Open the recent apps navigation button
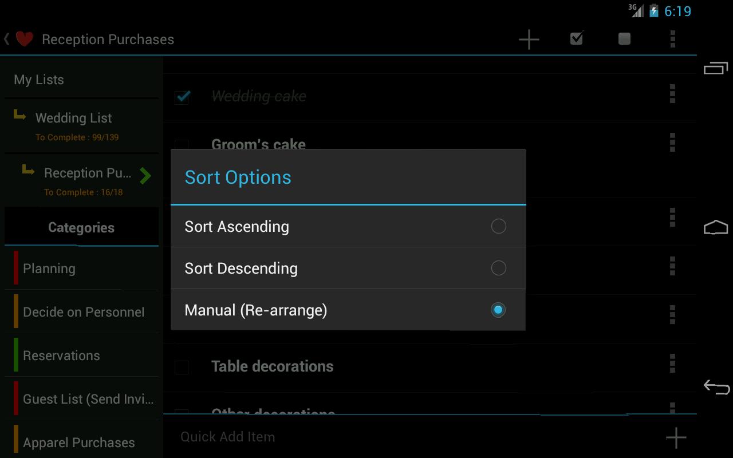Image resolution: width=733 pixels, height=458 pixels. (716, 68)
